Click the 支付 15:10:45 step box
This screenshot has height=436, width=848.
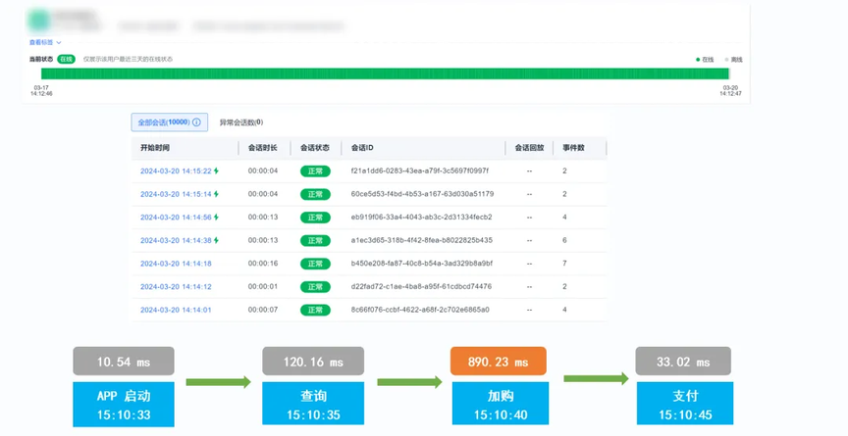pos(685,404)
